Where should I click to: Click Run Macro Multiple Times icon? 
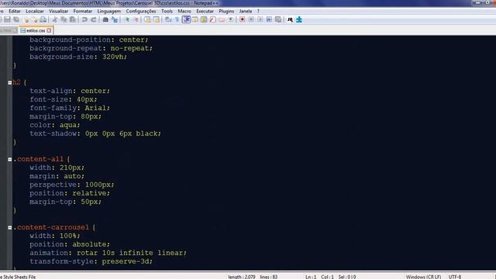pyautogui.click(x=269, y=19)
